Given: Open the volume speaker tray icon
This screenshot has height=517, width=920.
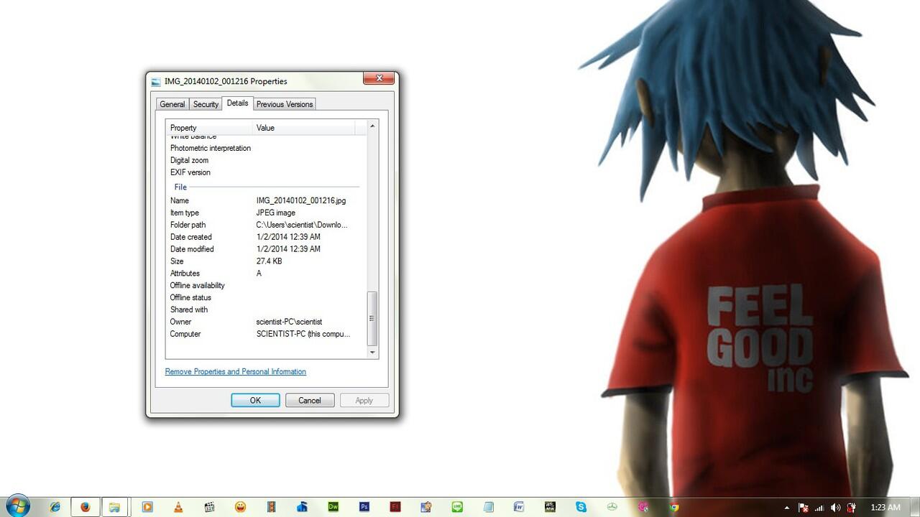Looking at the screenshot, I should click(835, 508).
